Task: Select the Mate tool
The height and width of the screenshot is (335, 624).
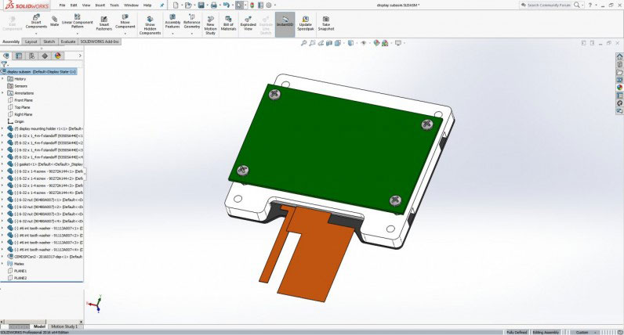Action: click(55, 22)
